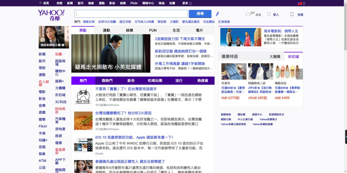
Task: Click price 69折 $270起 under 月波兒
Action: pos(230,98)
